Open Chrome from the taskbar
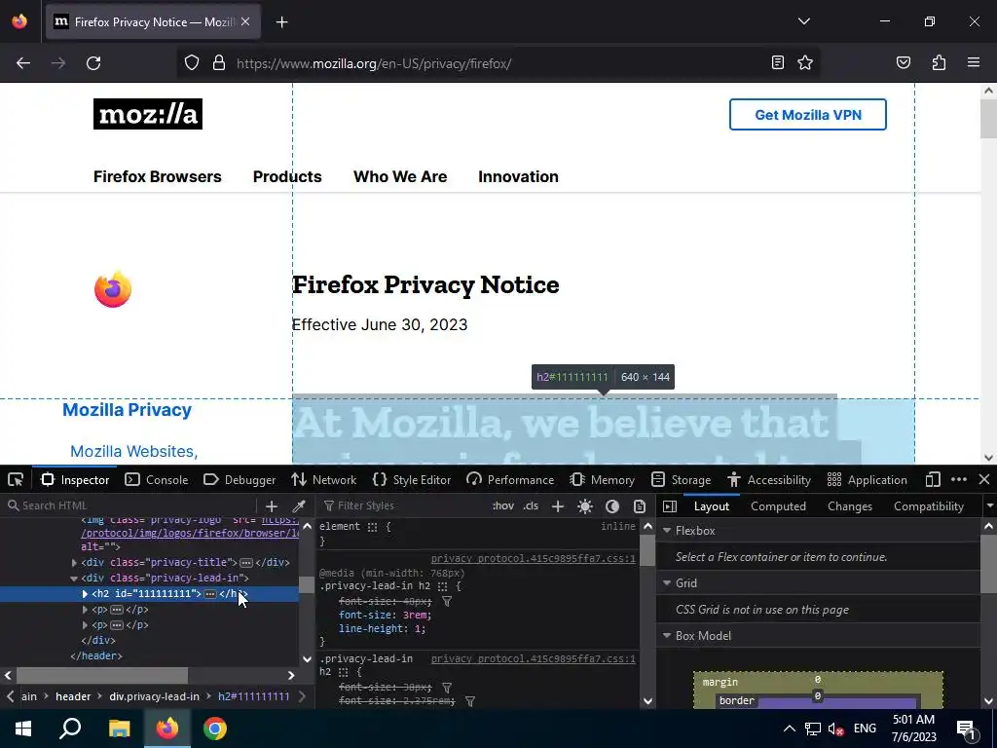 click(x=215, y=729)
